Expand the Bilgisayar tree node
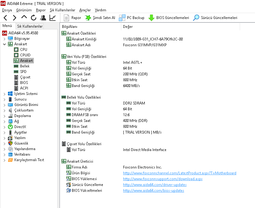This screenshot has height=208, width=255. [x=4, y=39]
